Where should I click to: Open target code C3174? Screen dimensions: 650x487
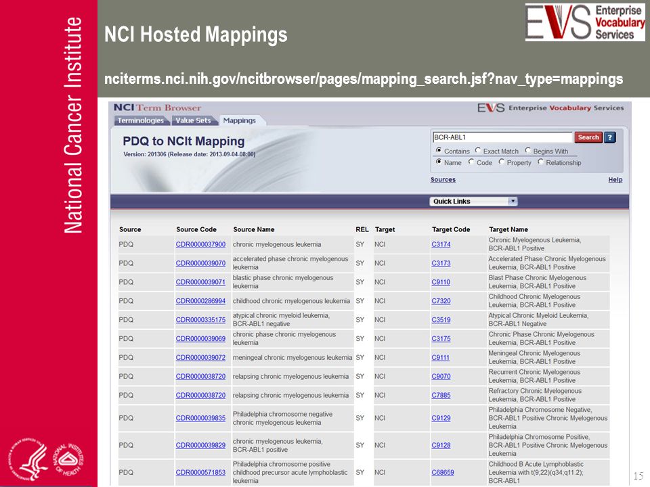pyautogui.click(x=441, y=244)
